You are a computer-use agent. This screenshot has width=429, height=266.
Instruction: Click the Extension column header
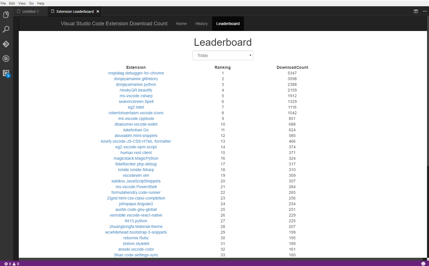click(136, 67)
